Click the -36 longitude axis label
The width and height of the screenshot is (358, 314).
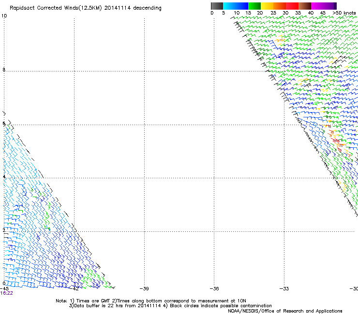(x=214, y=288)
